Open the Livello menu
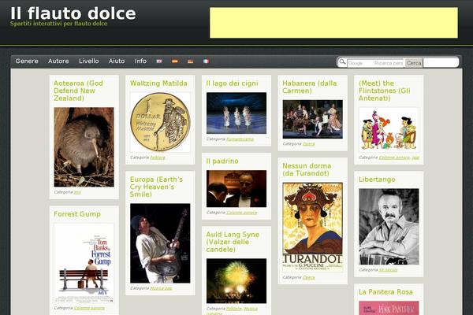Viewport: 473px width, 315px height. (x=89, y=61)
